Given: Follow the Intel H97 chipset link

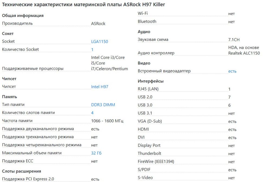Looking at the screenshot, I should tap(100, 87).
